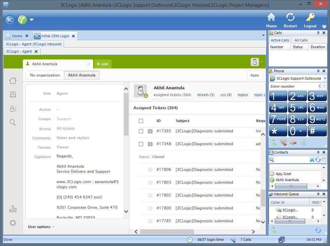This screenshot has width=330, height=246.
Task: Tick the checkbox for ticket #17348
Action: 141,144
